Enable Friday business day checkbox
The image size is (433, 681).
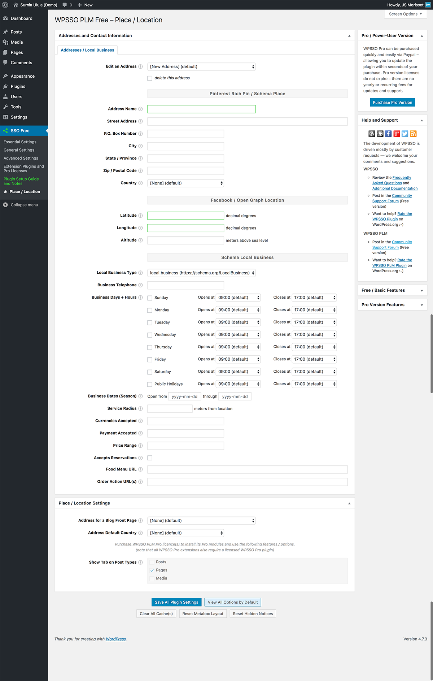pos(150,360)
